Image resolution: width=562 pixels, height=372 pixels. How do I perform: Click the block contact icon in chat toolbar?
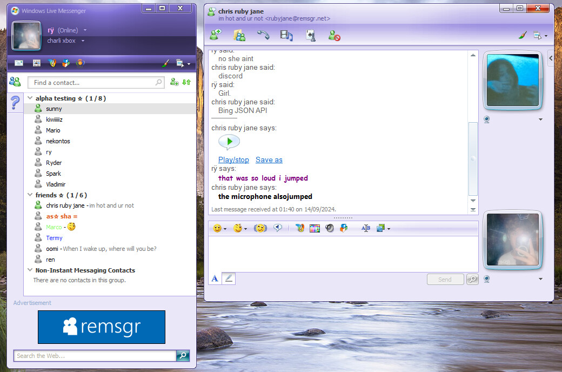point(334,36)
